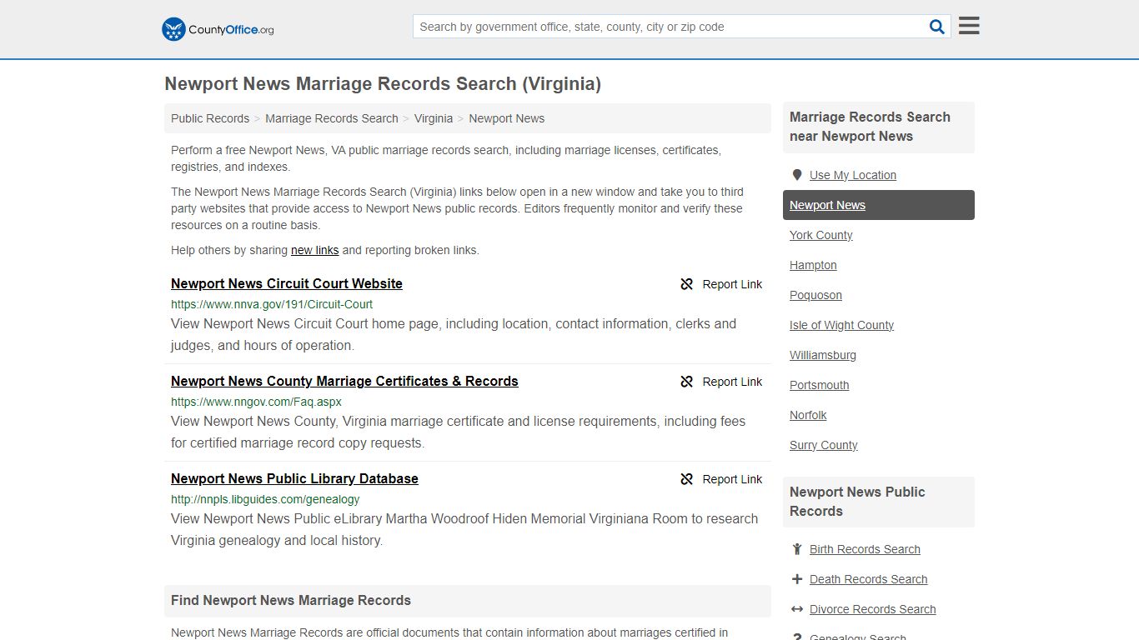Select Williamsburg in sidebar
Screen dimensions: 1139x640
tap(823, 355)
